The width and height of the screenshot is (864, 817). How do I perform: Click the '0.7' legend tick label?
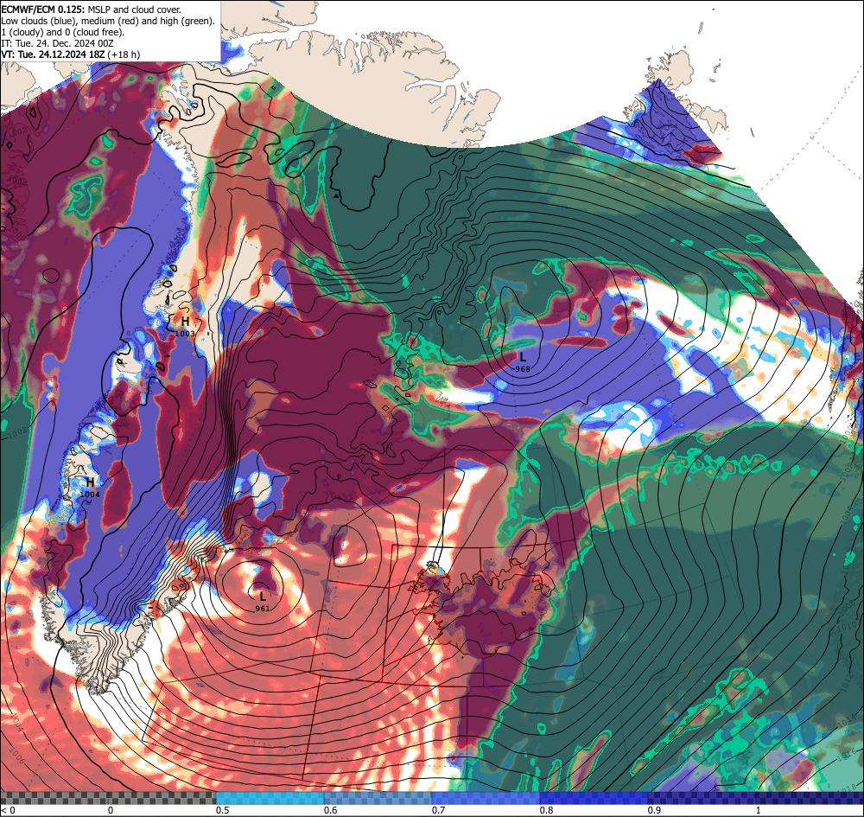click(x=439, y=810)
